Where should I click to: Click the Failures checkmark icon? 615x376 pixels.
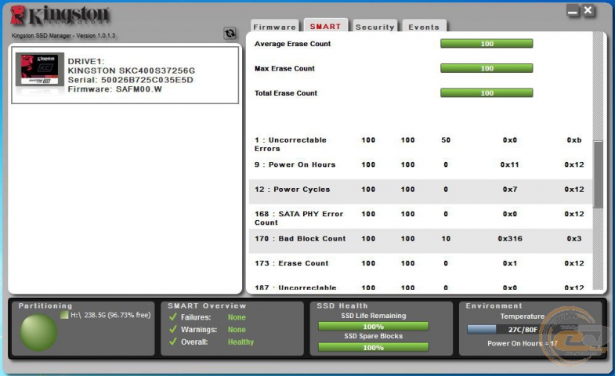pyautogui.click(x=172, y=316)
